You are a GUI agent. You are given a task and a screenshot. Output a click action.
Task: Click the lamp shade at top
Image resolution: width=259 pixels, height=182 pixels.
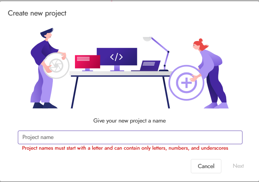point(147,39)
